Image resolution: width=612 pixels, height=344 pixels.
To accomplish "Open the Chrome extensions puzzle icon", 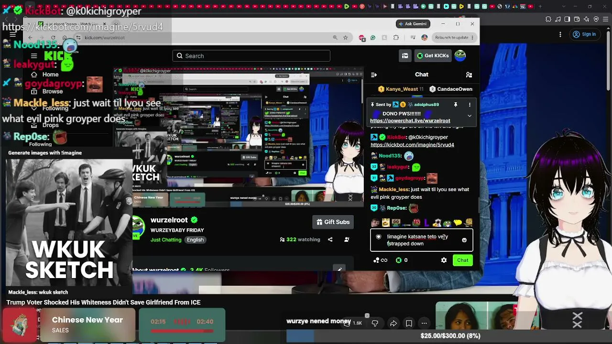I will [x=396, y=38].
